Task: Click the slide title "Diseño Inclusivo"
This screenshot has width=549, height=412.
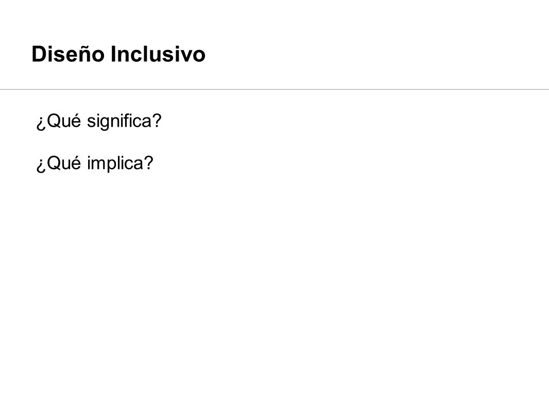Action: pos(118,54)
